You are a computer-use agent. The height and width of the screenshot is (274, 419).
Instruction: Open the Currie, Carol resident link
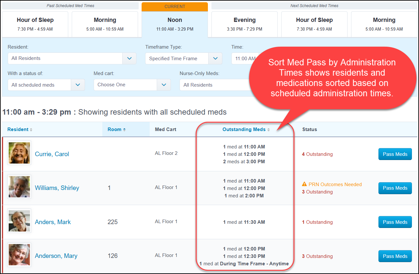52,154
